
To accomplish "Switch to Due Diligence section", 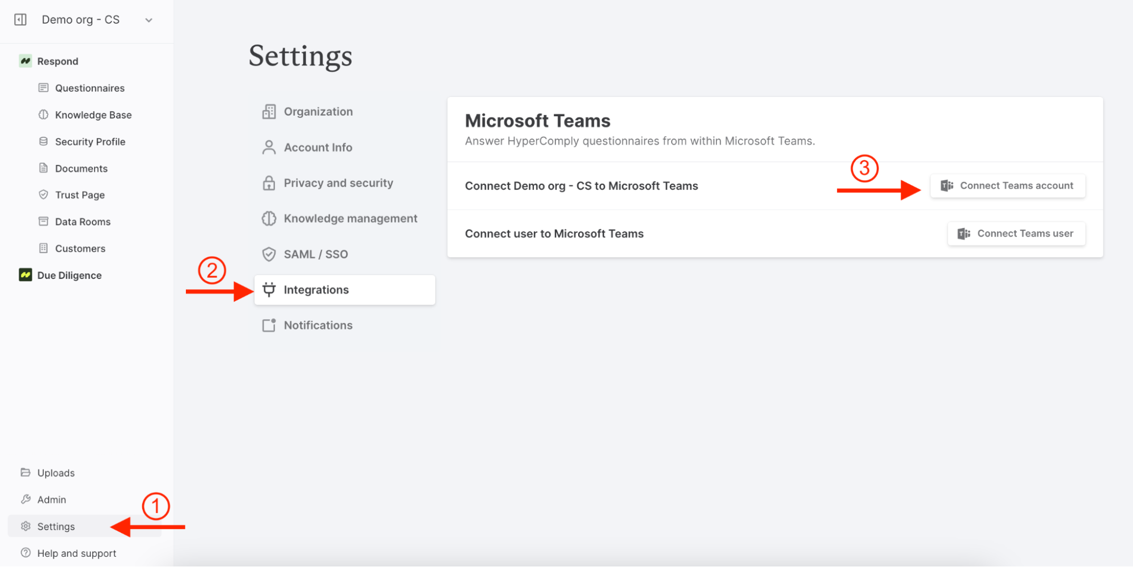I will point(69,276).
